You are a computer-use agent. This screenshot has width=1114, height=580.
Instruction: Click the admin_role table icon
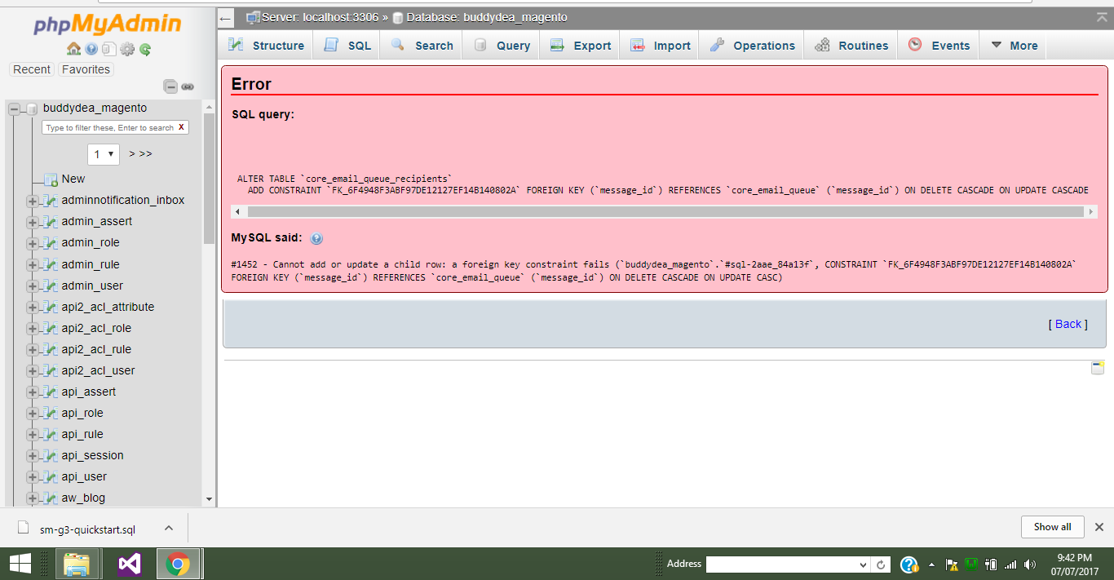click(51, 243)
